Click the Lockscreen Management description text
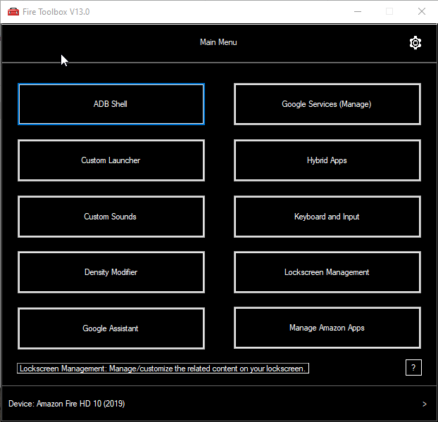Image resolution: width=438 pixels, height=422 pixels. [x=163, y=369]
